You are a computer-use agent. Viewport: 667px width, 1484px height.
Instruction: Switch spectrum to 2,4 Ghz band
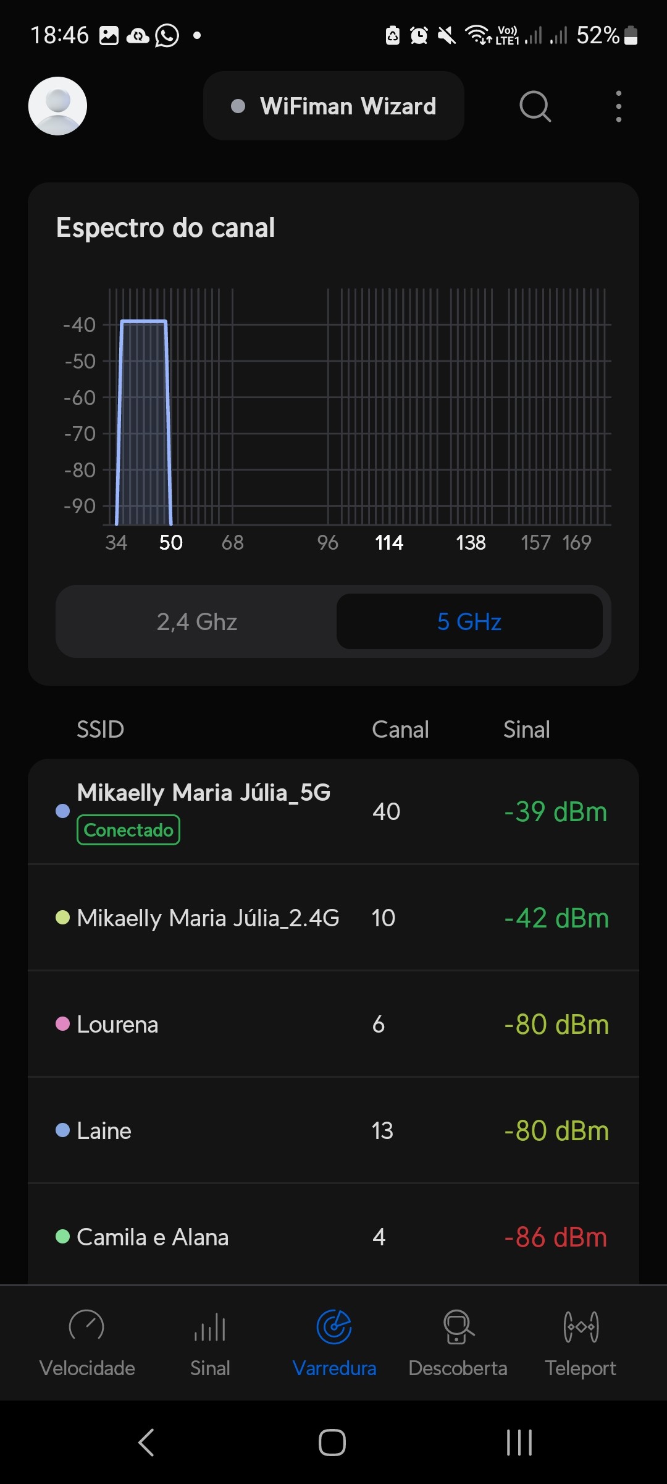coord(197,621)
